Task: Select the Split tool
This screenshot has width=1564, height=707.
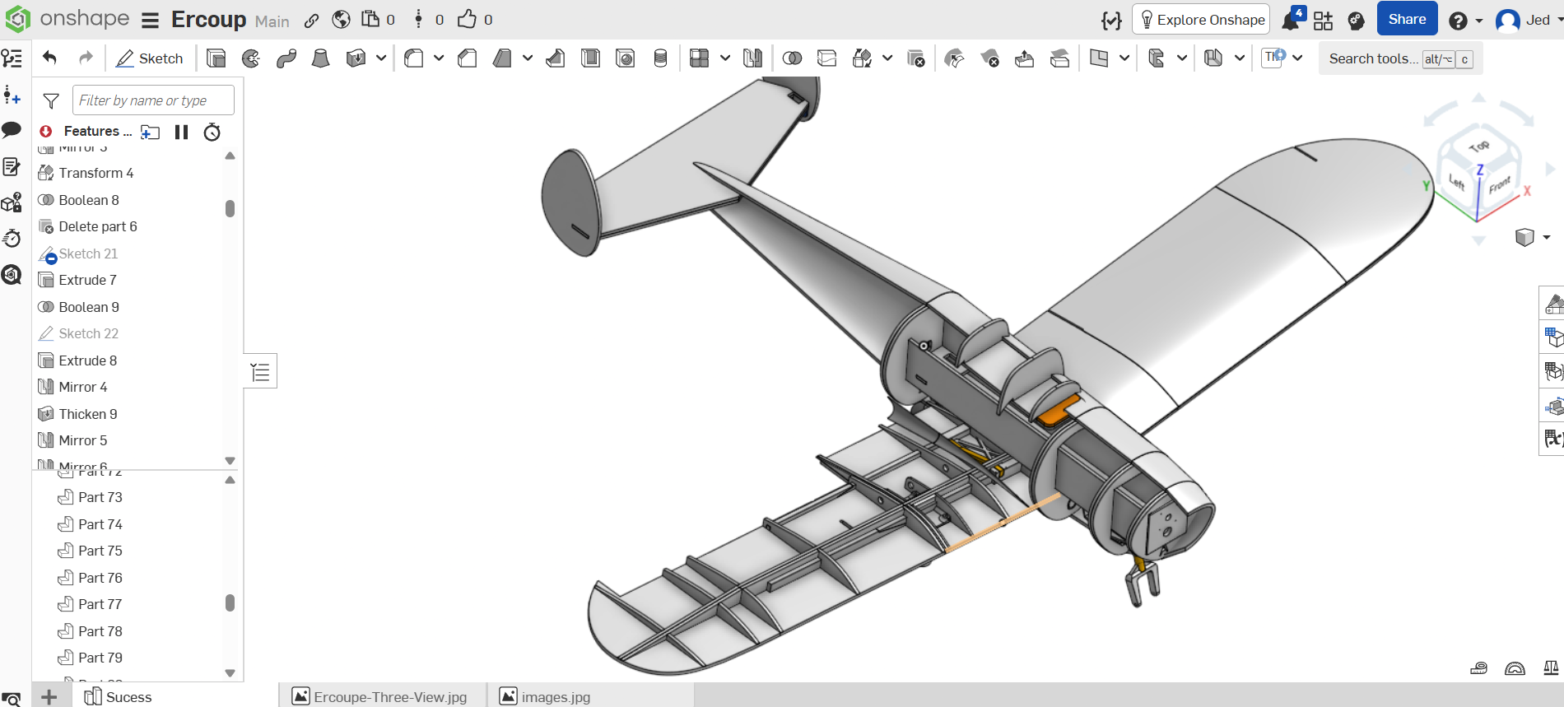Action: click(x=827, y=58)
